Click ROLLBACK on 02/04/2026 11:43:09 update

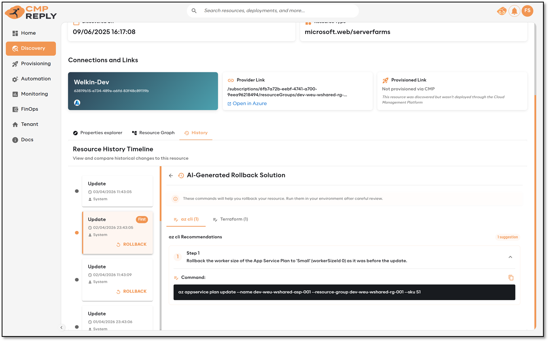(x=131, y=291)
